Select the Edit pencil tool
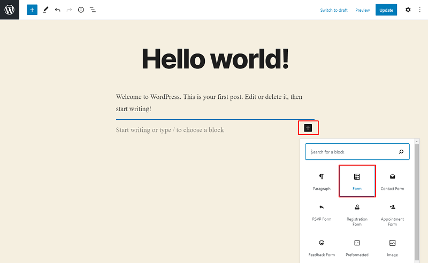 [x=45, y=10]
